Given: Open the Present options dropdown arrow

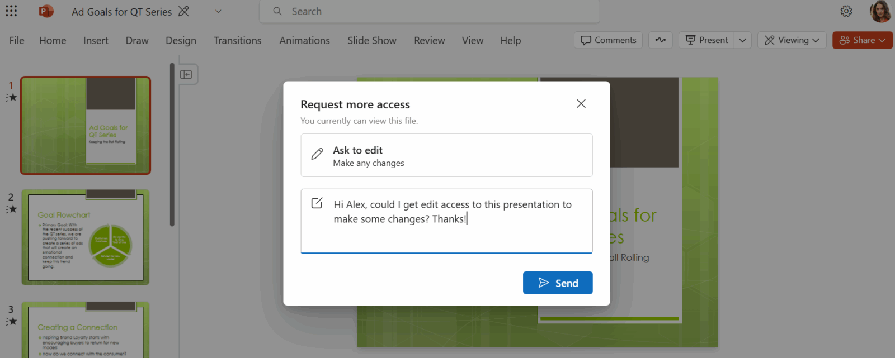Looking at the screenshot, I should click(x=742, y=40).
